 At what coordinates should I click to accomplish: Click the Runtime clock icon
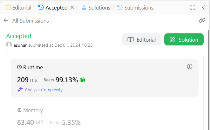[19, 67]
